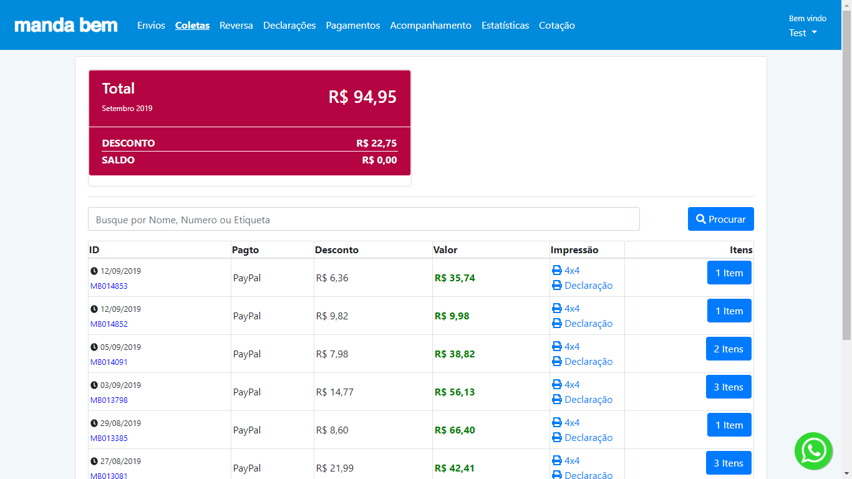Open Estatísticas from navbar

tap(505, 26)
